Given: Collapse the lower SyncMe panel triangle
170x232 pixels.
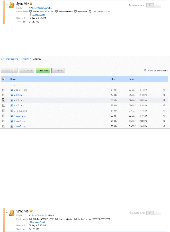Looking at the screenshot, I should (x=7, y=212).
